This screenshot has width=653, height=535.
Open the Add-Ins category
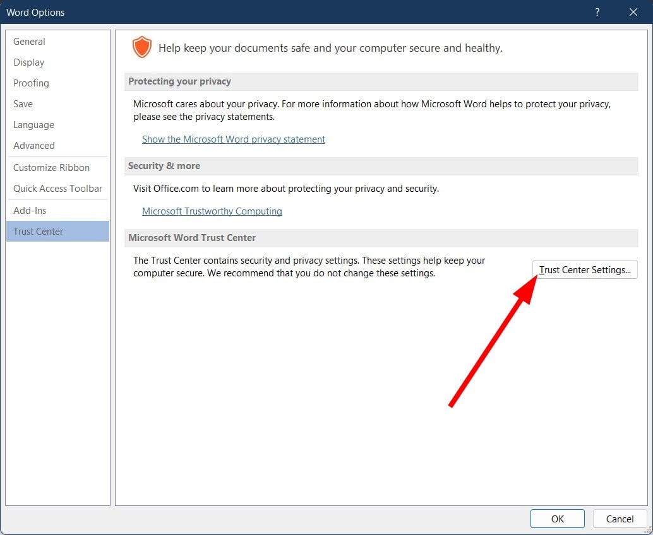pyautogui.click(x=57, y=211)
